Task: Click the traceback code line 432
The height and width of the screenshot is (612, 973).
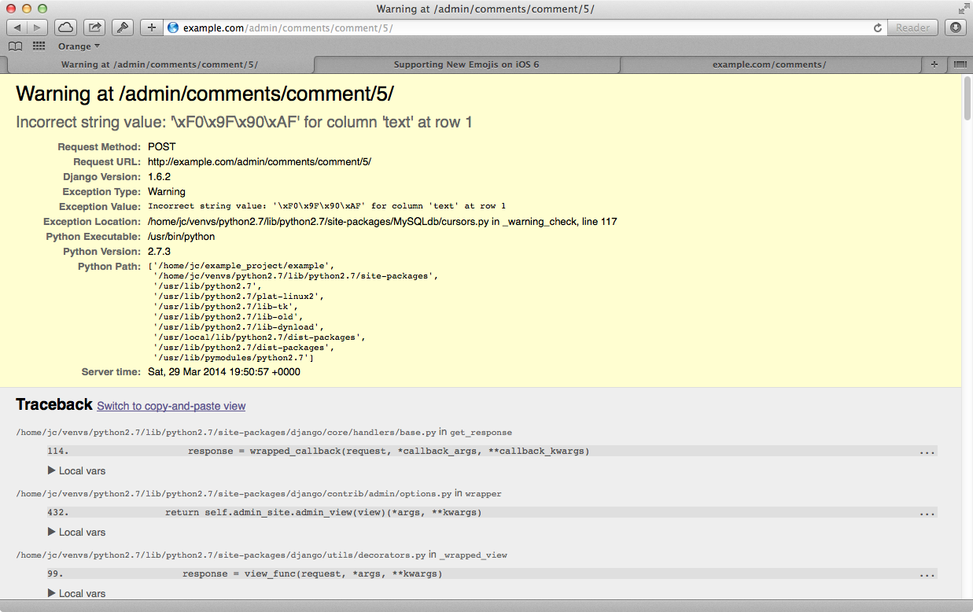Action: pyautogui.click(x=492, y=513)
